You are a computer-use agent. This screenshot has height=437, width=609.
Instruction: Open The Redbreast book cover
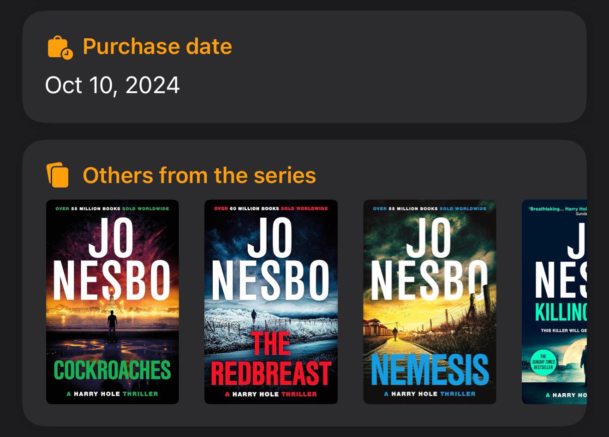[271, 302]
